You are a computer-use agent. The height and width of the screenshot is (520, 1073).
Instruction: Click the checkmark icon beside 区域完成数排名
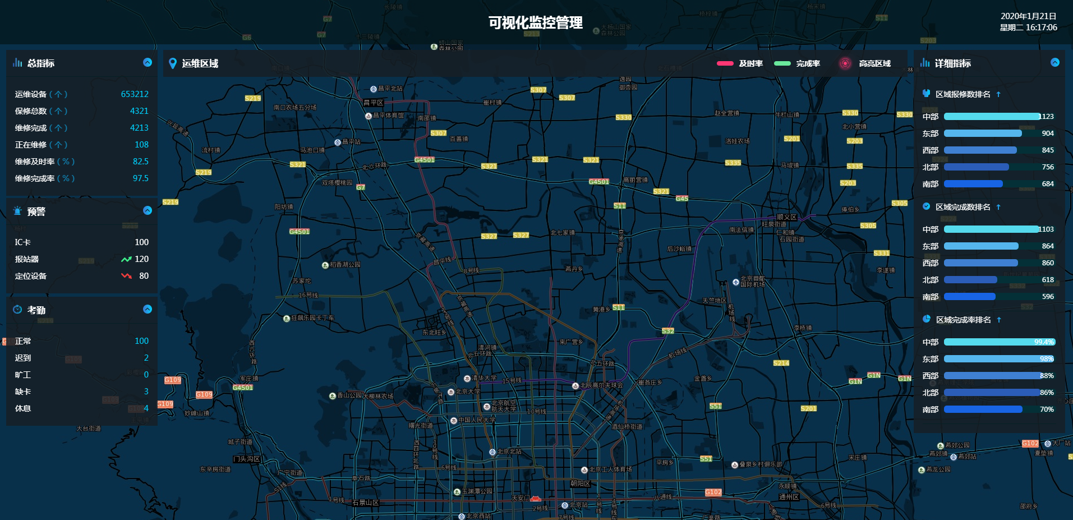pos(926,206)
